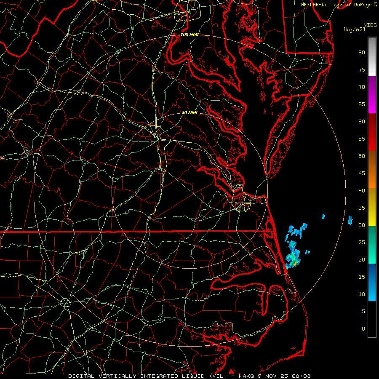
Task: Click the 100 NMI range ring label
Action: tap(189, 35)
